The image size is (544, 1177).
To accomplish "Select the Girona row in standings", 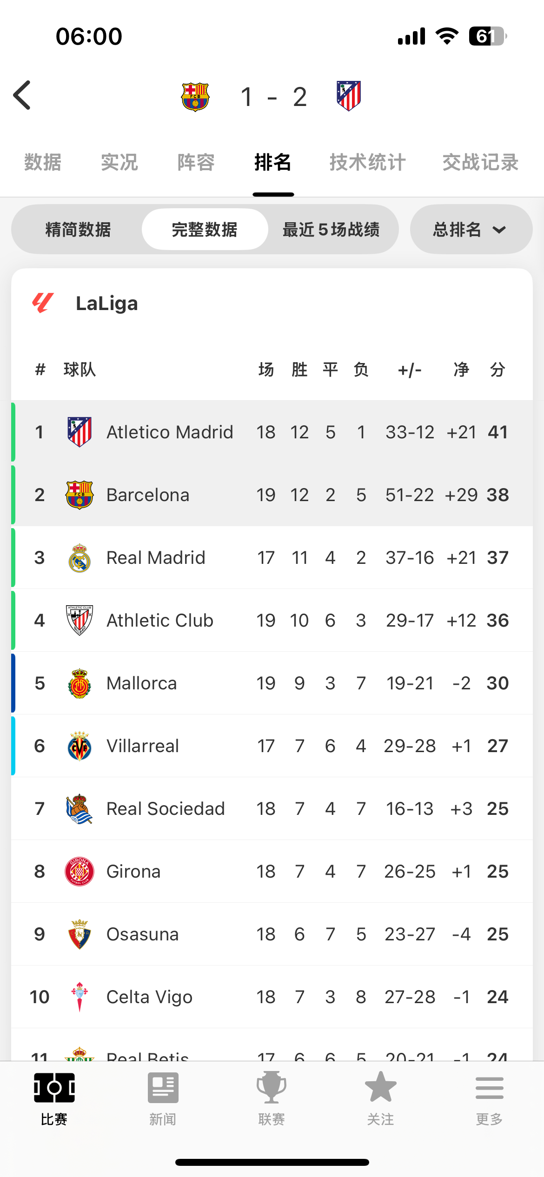I will click(272, 871).
